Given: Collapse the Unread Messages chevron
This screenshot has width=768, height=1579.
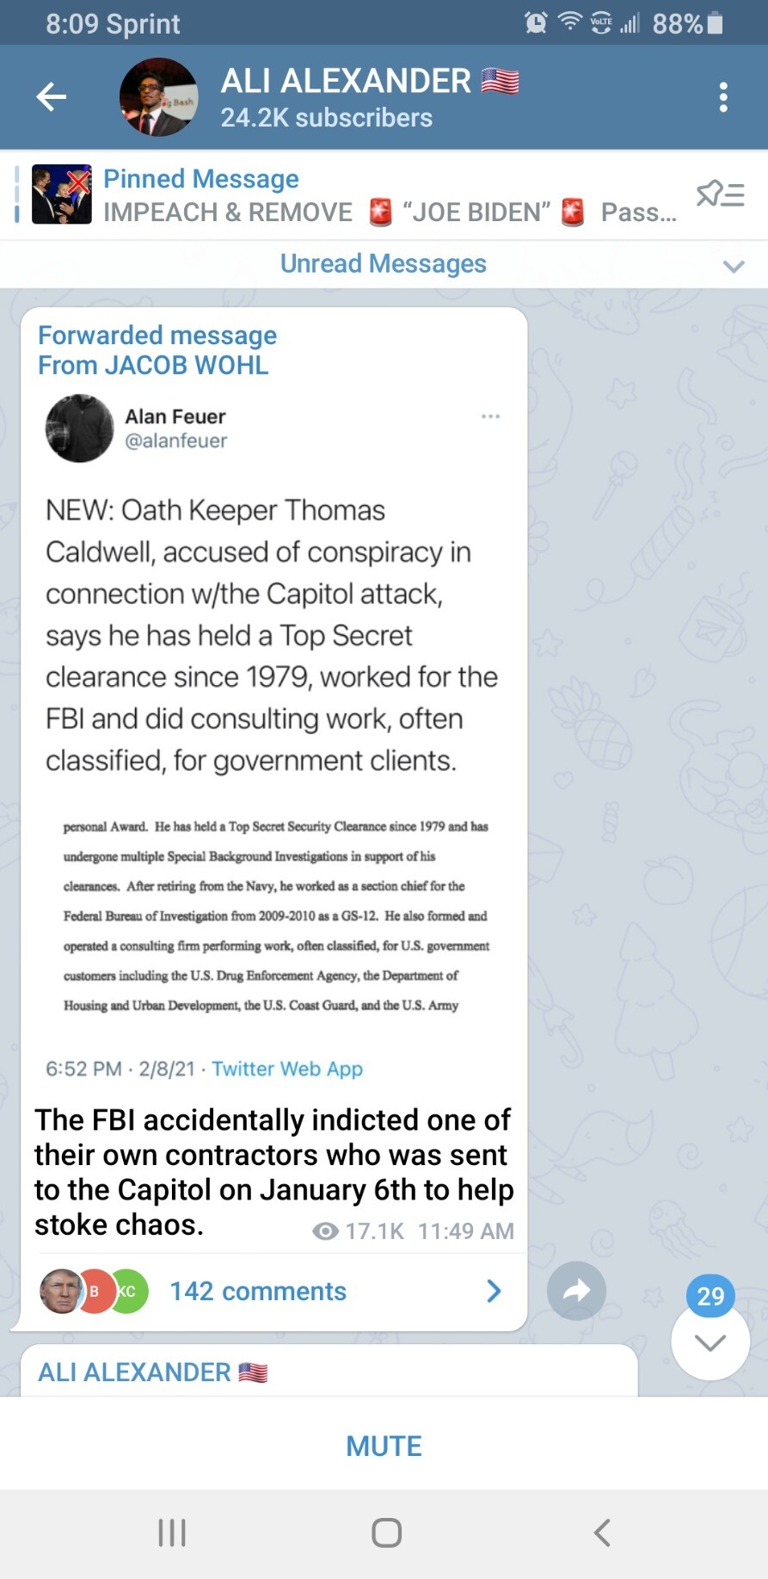Looking at the screenshot, I should (733, 265).
